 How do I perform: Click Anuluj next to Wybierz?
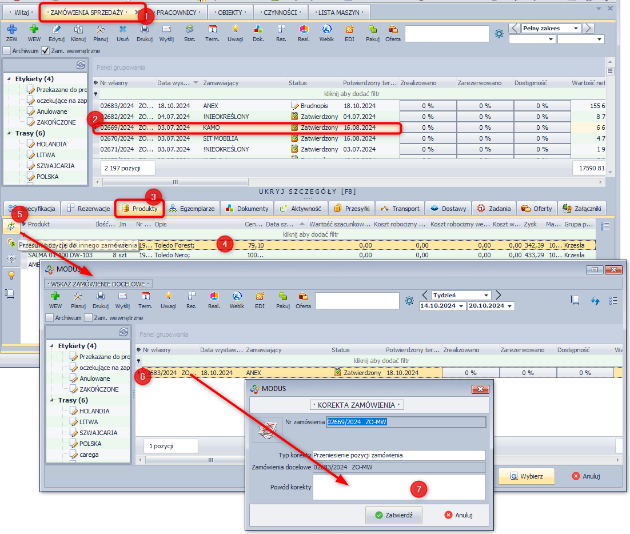click(586, 476)
